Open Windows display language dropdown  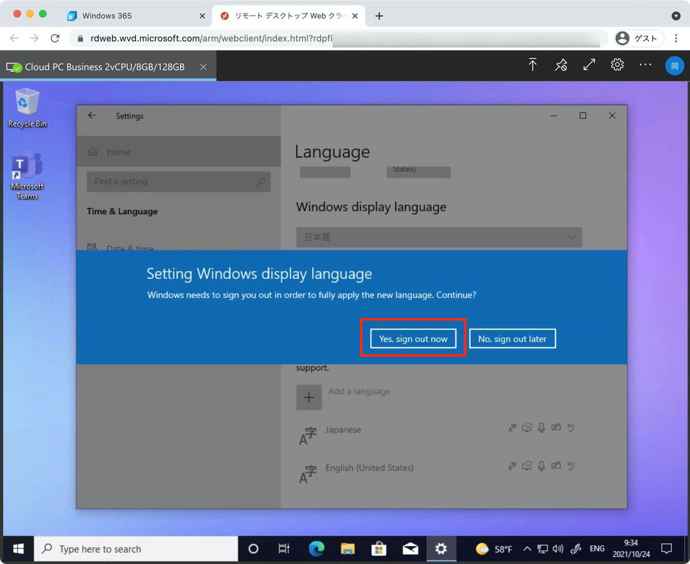[439, 237]
